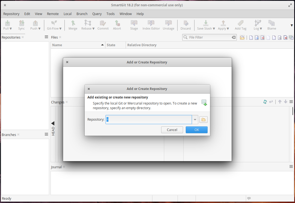
Task: Open the Changes panel hamburger menu
Action: coord(291,102)
